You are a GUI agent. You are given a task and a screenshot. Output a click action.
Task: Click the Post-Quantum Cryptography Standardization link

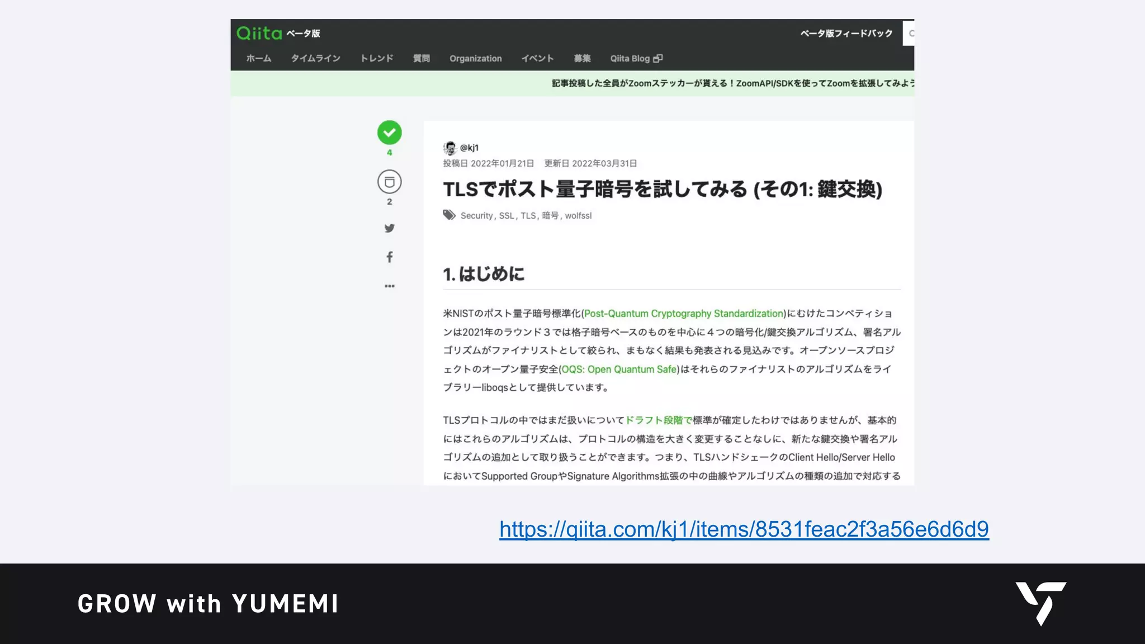click(x=683, y=314)
